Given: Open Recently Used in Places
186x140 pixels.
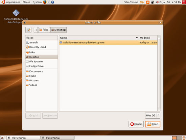Looking at the screenshot, I should pyautogui.click(x=42, y=47).
